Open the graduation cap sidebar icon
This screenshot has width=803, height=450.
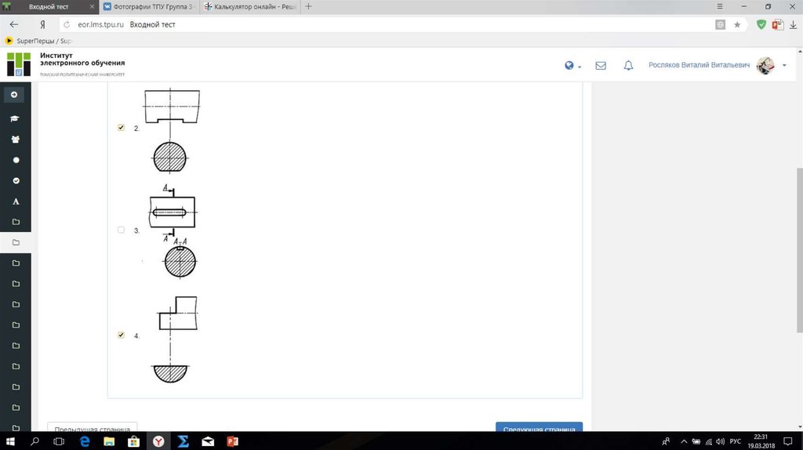[15, 118]
